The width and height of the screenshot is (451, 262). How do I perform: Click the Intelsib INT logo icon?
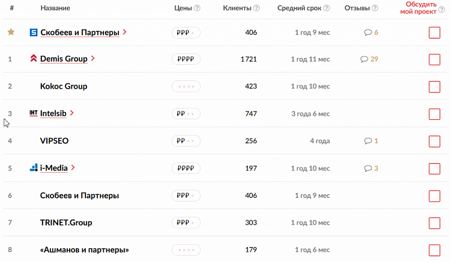click(34, 113)
